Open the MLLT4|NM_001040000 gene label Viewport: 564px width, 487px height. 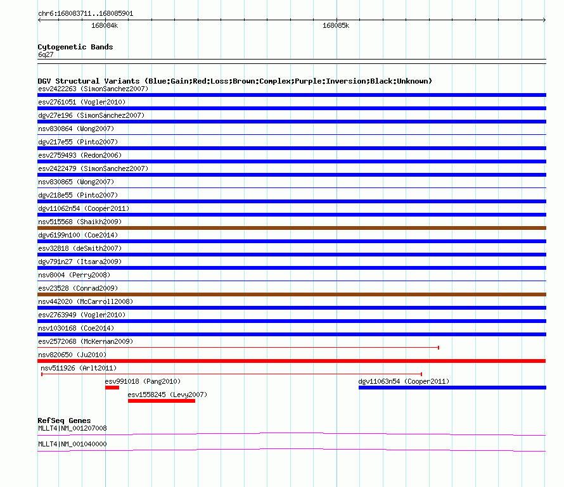tap(72, 444)
